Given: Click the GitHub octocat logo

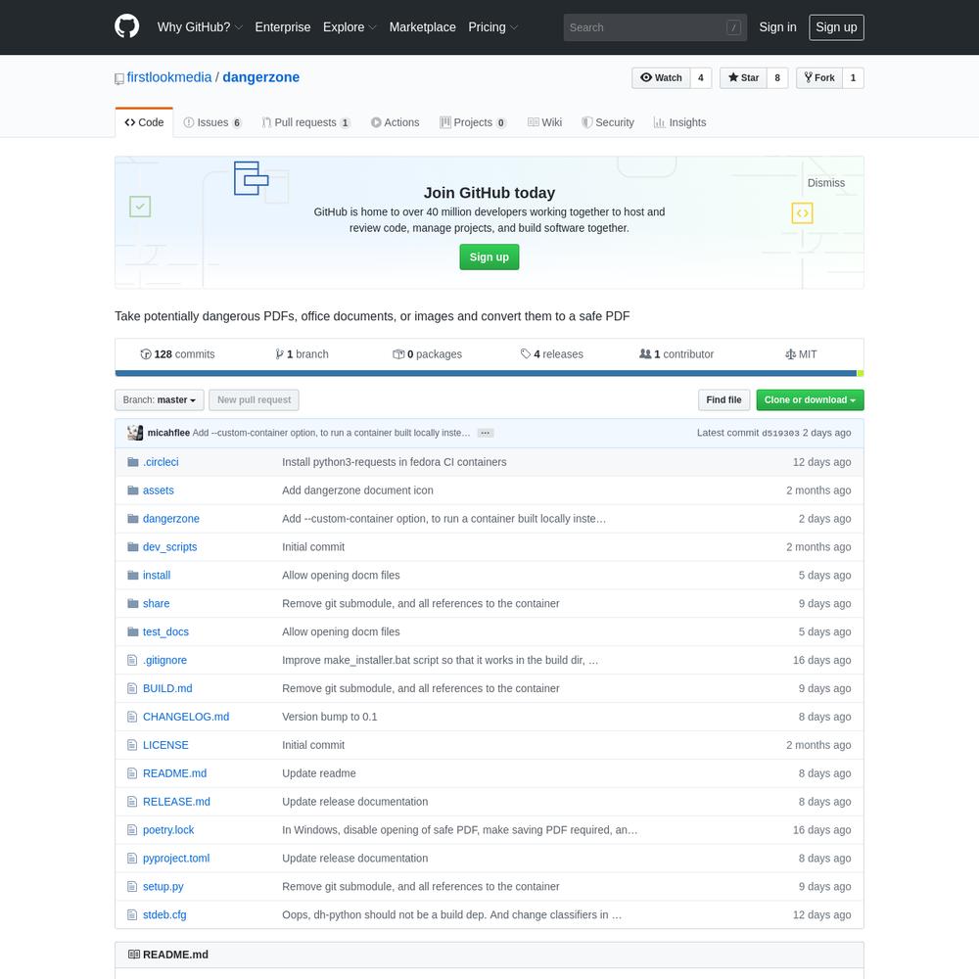Looking at the screenshot, I should click(126, 26).
